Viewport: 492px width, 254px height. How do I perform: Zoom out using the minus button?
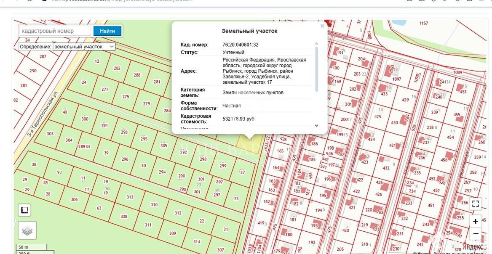click(476, 233)
